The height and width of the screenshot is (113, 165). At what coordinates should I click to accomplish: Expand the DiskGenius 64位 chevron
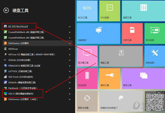[x=70, y=99]
